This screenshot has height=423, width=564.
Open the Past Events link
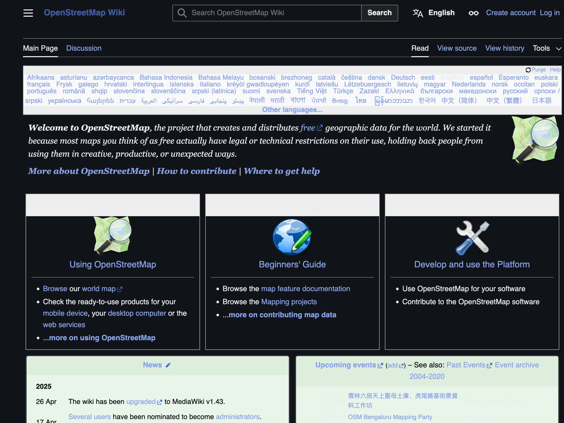pyautogui.click(x=469, y=365)
